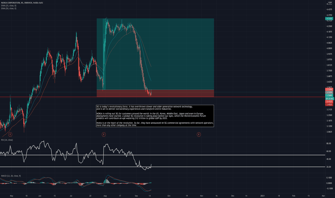335x198 pixels.
Task: Click the Sep label on time axis
Action: click(136, 195)
